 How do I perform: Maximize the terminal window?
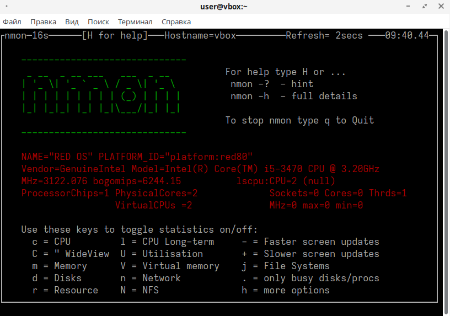[x=425, y=7]
